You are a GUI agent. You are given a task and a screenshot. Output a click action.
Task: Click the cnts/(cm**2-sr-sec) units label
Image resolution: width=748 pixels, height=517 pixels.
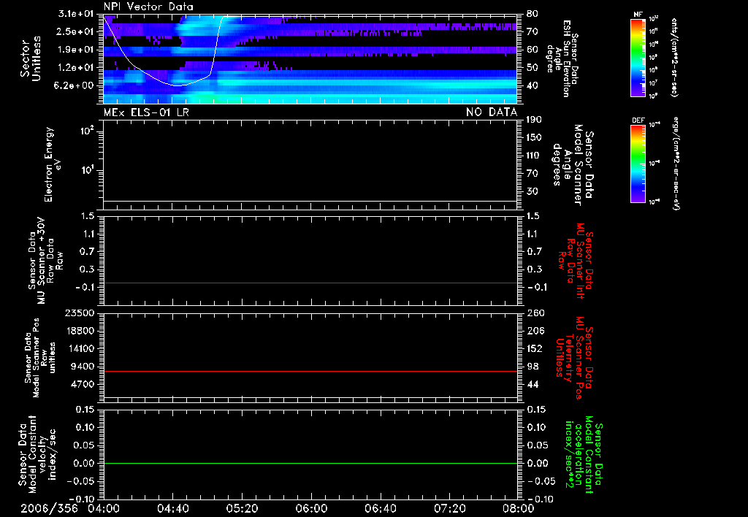click(674, 57)
